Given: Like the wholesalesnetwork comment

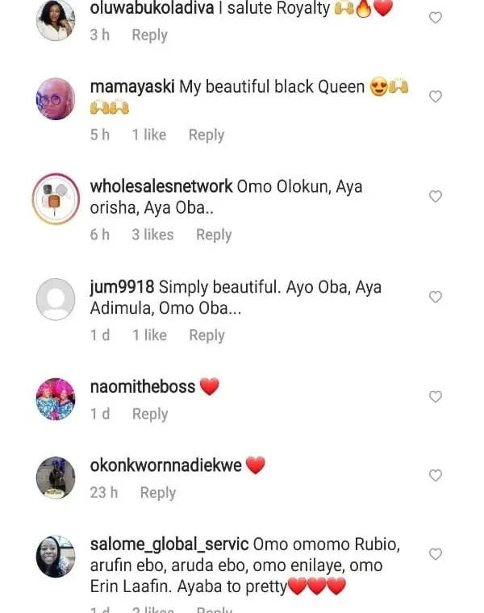Looking at the screenshot, I should click(435, 196).
